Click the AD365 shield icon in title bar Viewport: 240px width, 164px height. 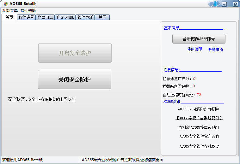[x=6, y=4]
